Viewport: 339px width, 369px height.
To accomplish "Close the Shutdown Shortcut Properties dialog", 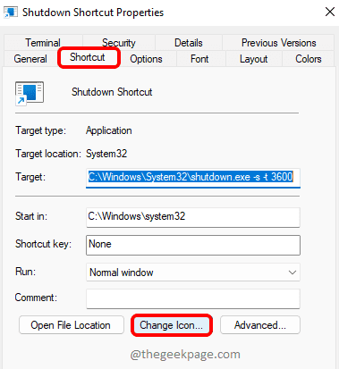I will pos(330,13).
